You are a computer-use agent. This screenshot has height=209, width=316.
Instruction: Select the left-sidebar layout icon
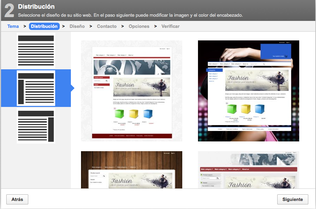(x=36, y=88)
